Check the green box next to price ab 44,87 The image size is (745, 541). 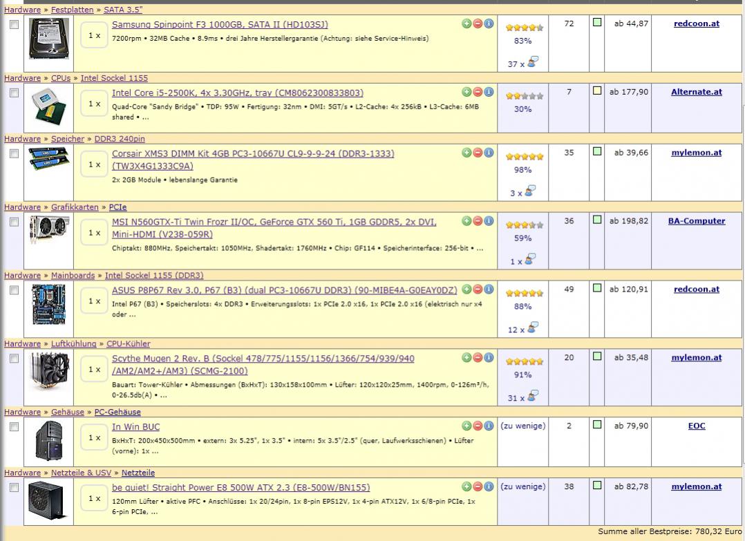597,22
